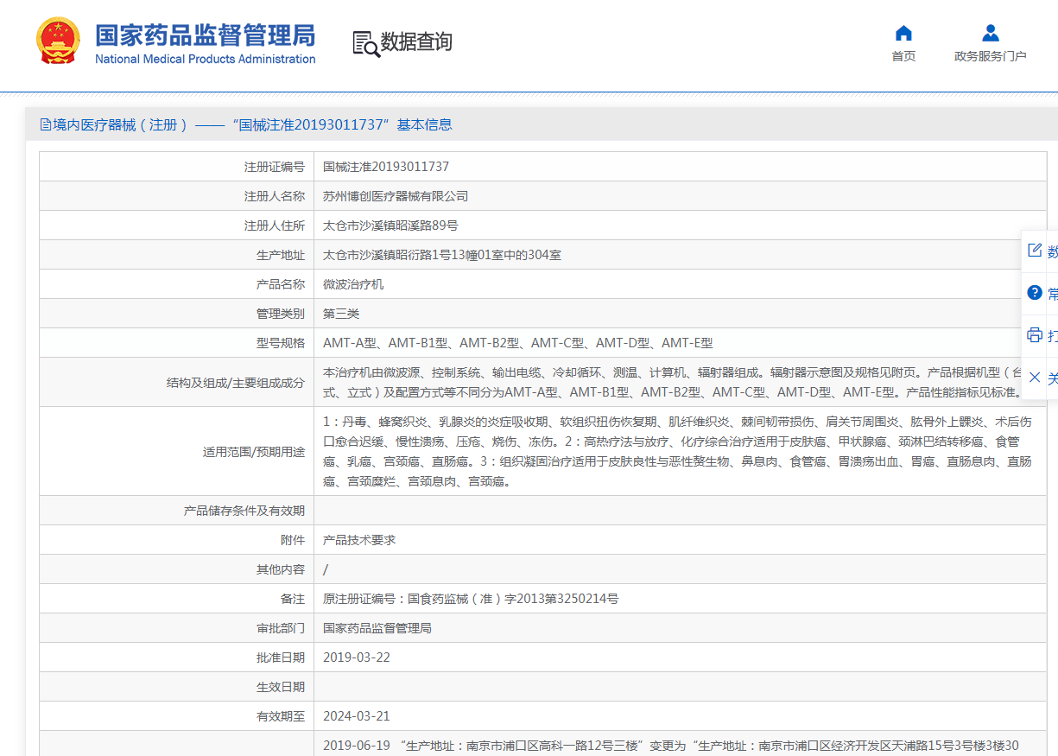This screenshot has width=1058, height=756.
Task: Click the printer icon in side panel
Action: point(1035,334)
